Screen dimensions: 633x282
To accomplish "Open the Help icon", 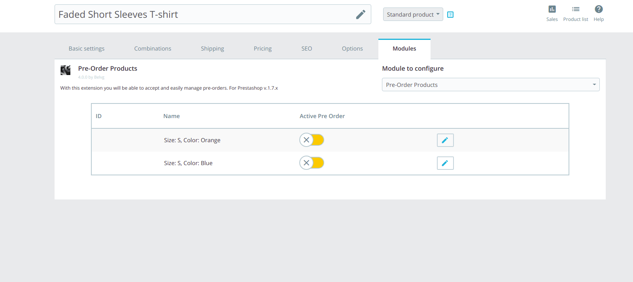I will 599,13.
